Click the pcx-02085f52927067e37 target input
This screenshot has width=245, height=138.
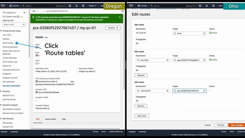189,91
